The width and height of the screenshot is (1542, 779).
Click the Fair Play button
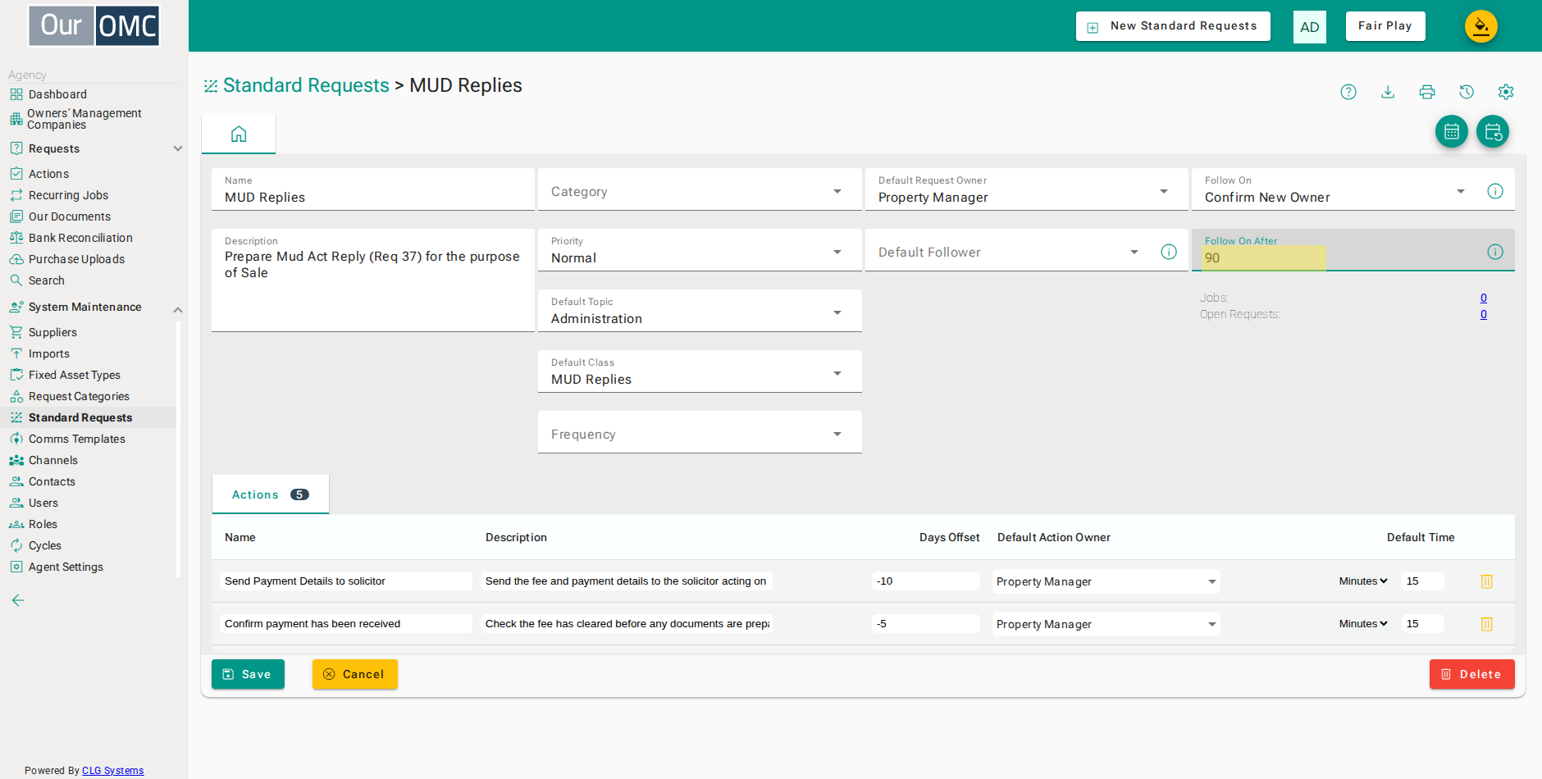click(x=1385, y=26)
